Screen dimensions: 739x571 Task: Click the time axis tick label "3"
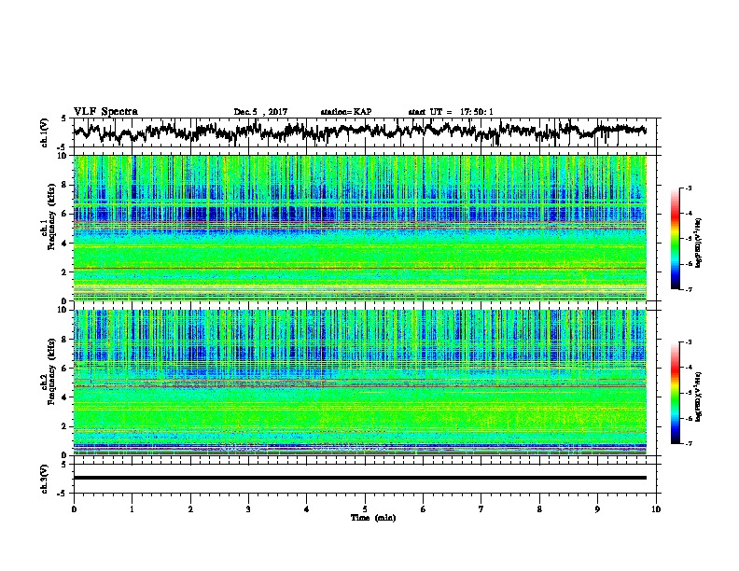point(248,509)
